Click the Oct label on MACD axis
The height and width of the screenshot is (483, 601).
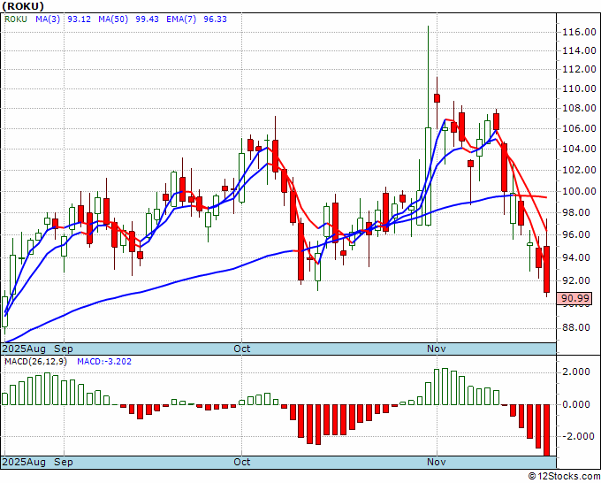[242, 462]
